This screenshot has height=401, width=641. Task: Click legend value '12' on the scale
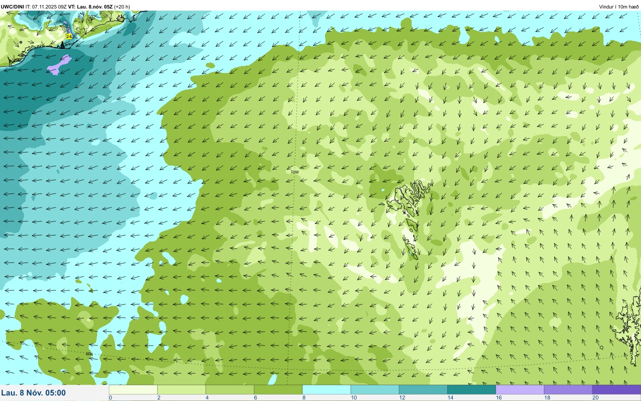tap(401, 397)
